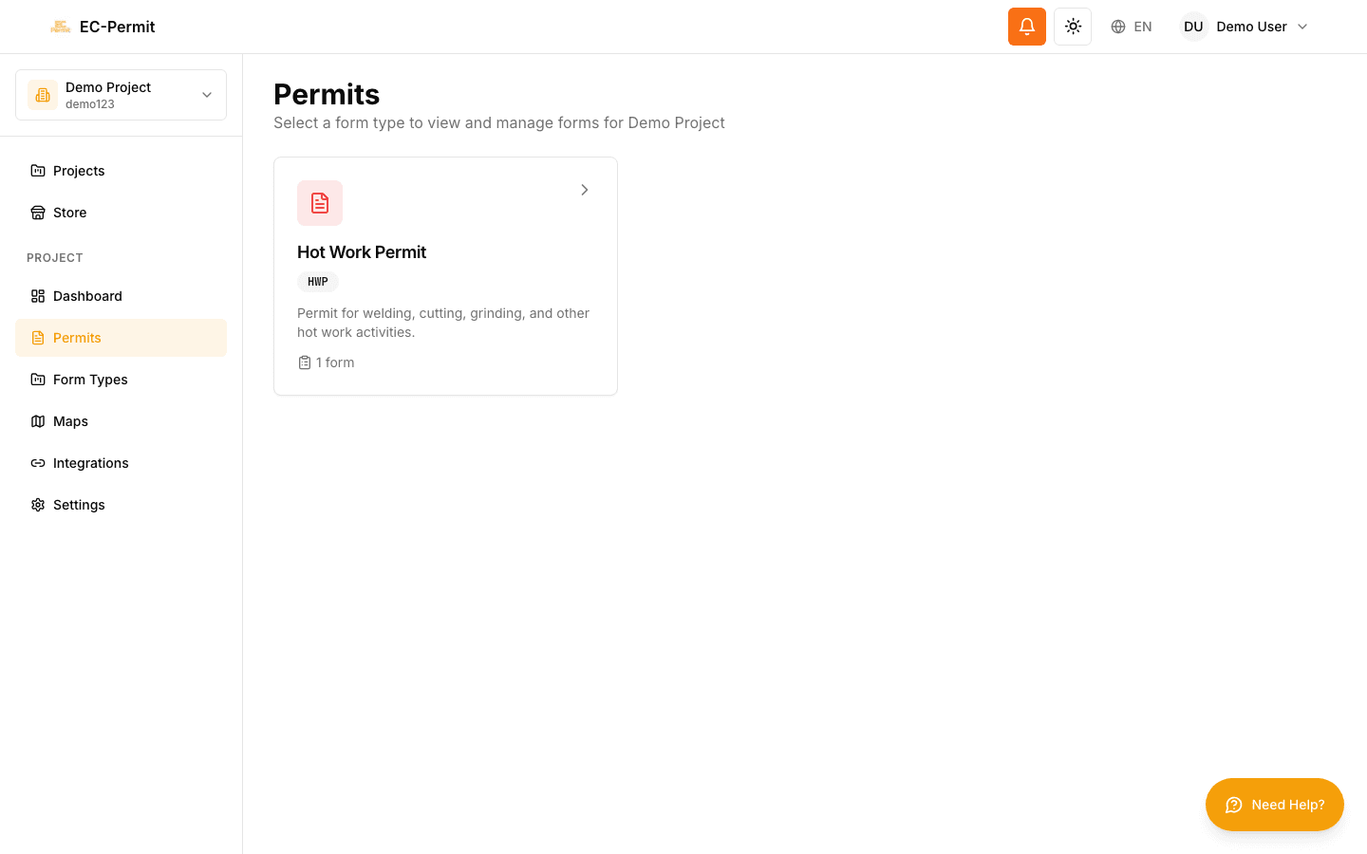Viewport: 1367px width, 854px height.
Task: Click the Store icon in the sidebar
Action: (x=38, y=213)
